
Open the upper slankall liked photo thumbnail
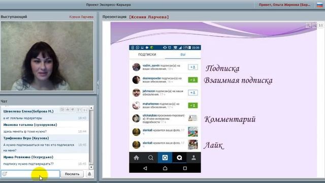click(x=193, y=132)
